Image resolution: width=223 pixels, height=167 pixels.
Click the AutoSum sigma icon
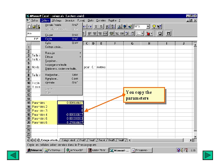click(x=96, y=26)
